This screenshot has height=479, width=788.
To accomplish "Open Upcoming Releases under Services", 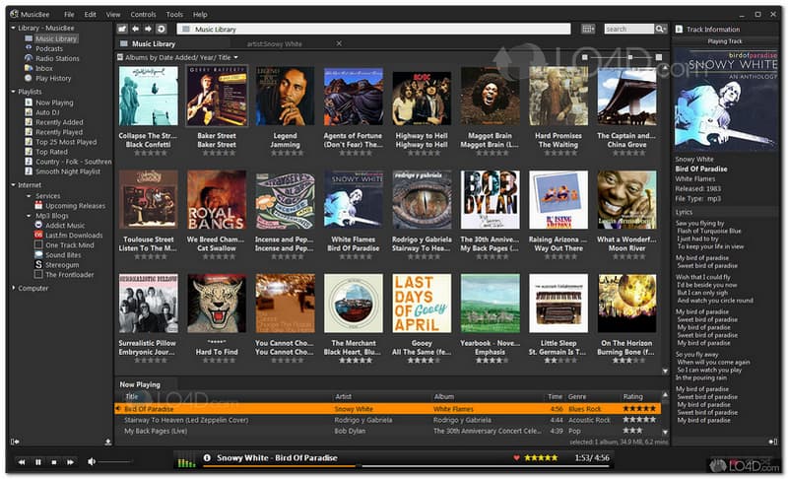I will click(x=76, y=206).
